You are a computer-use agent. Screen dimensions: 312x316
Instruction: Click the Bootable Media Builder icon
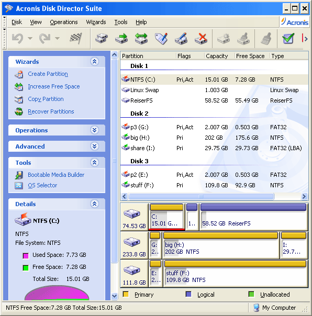tap(19, 175)
